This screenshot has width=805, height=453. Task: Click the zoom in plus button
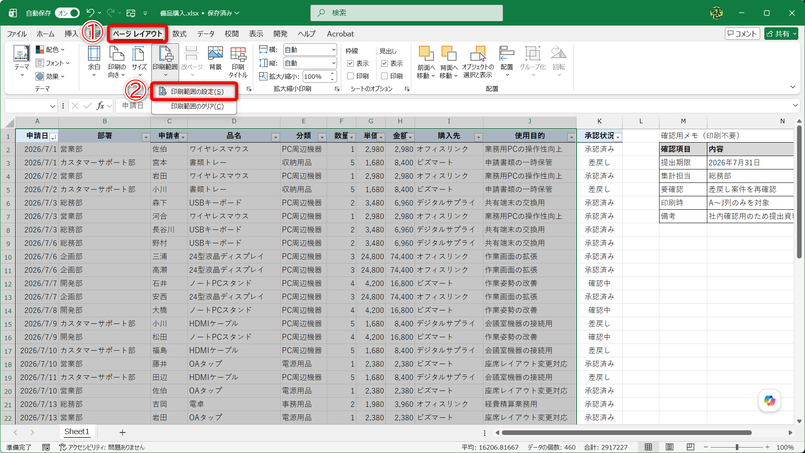pyautogui.click(x=767, y=447)
